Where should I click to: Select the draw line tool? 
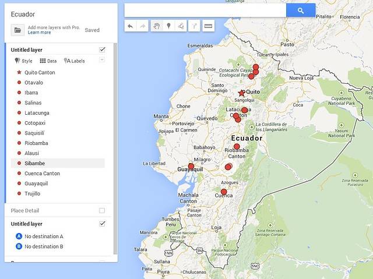(181, 26)
